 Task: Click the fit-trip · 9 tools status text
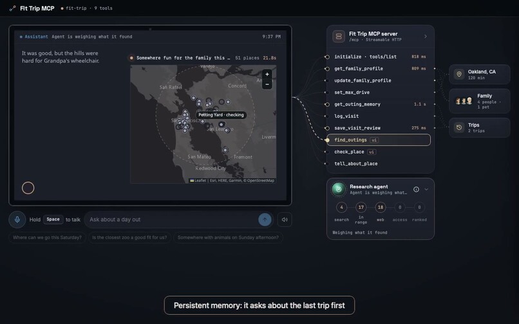(x=89, y=8)
